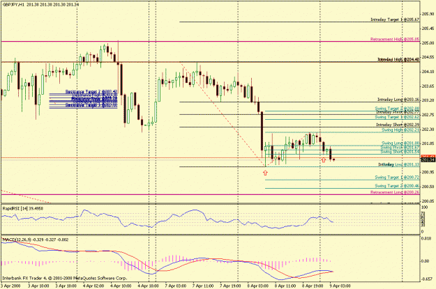Click the 4 Apr 02:00 time axis label
The image size is (436, 289).
pos(93,286)
